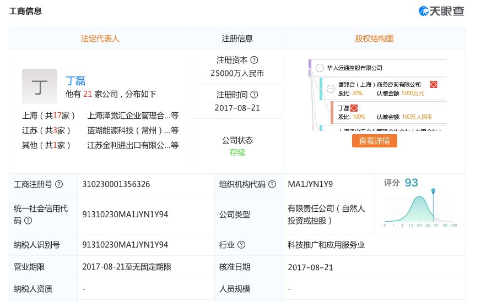Click the help icon next to 行业
Screen dimensions: 481x302
pyautogui.click(x=241, y=245)
